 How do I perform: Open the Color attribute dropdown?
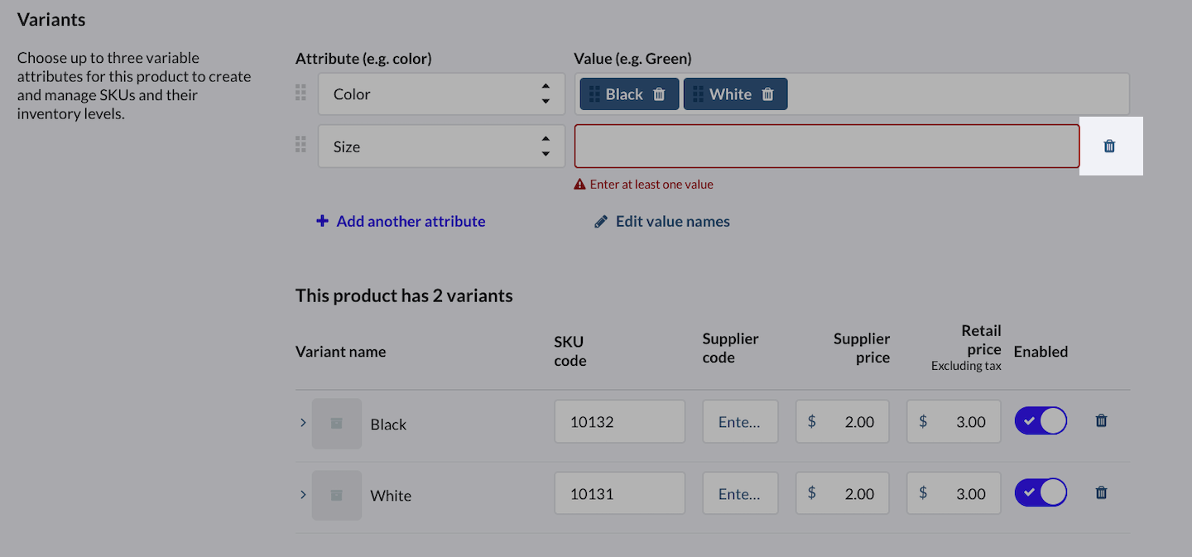coord(441,94)
